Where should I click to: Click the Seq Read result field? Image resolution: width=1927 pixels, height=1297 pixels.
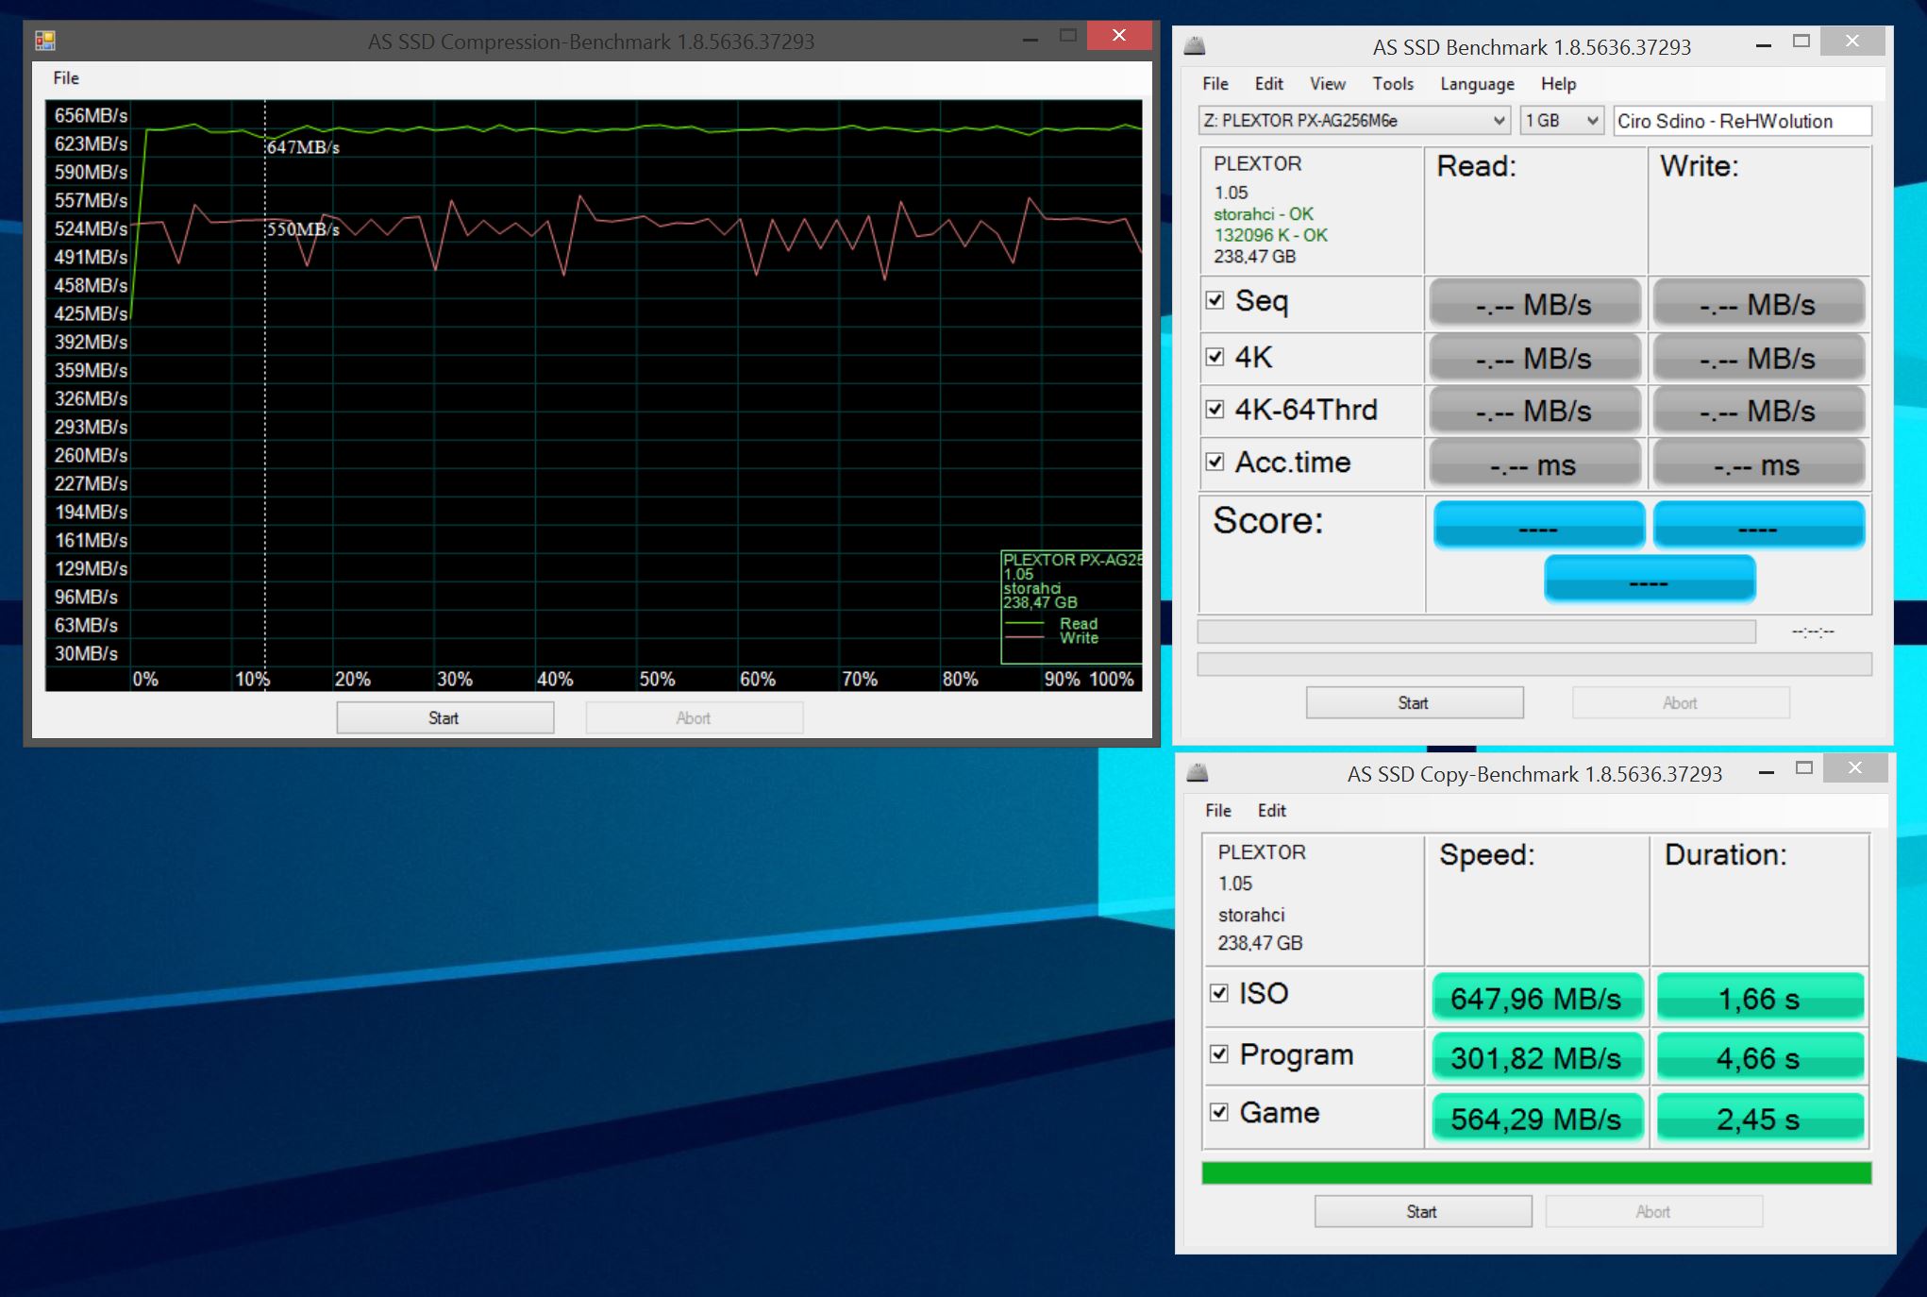1534,304
